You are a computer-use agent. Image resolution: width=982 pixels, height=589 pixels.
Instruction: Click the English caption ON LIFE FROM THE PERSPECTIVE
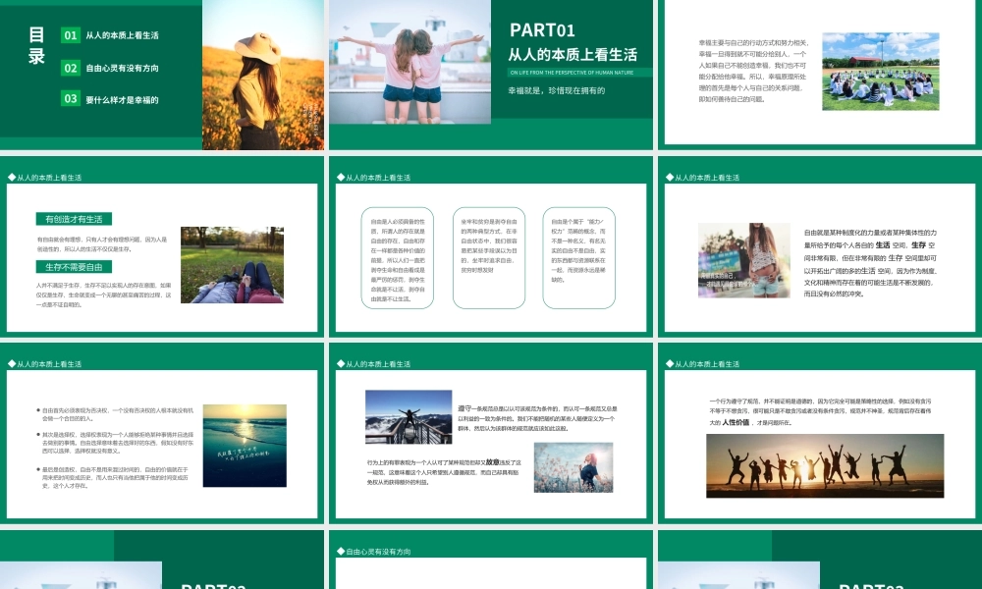point(572,73)
